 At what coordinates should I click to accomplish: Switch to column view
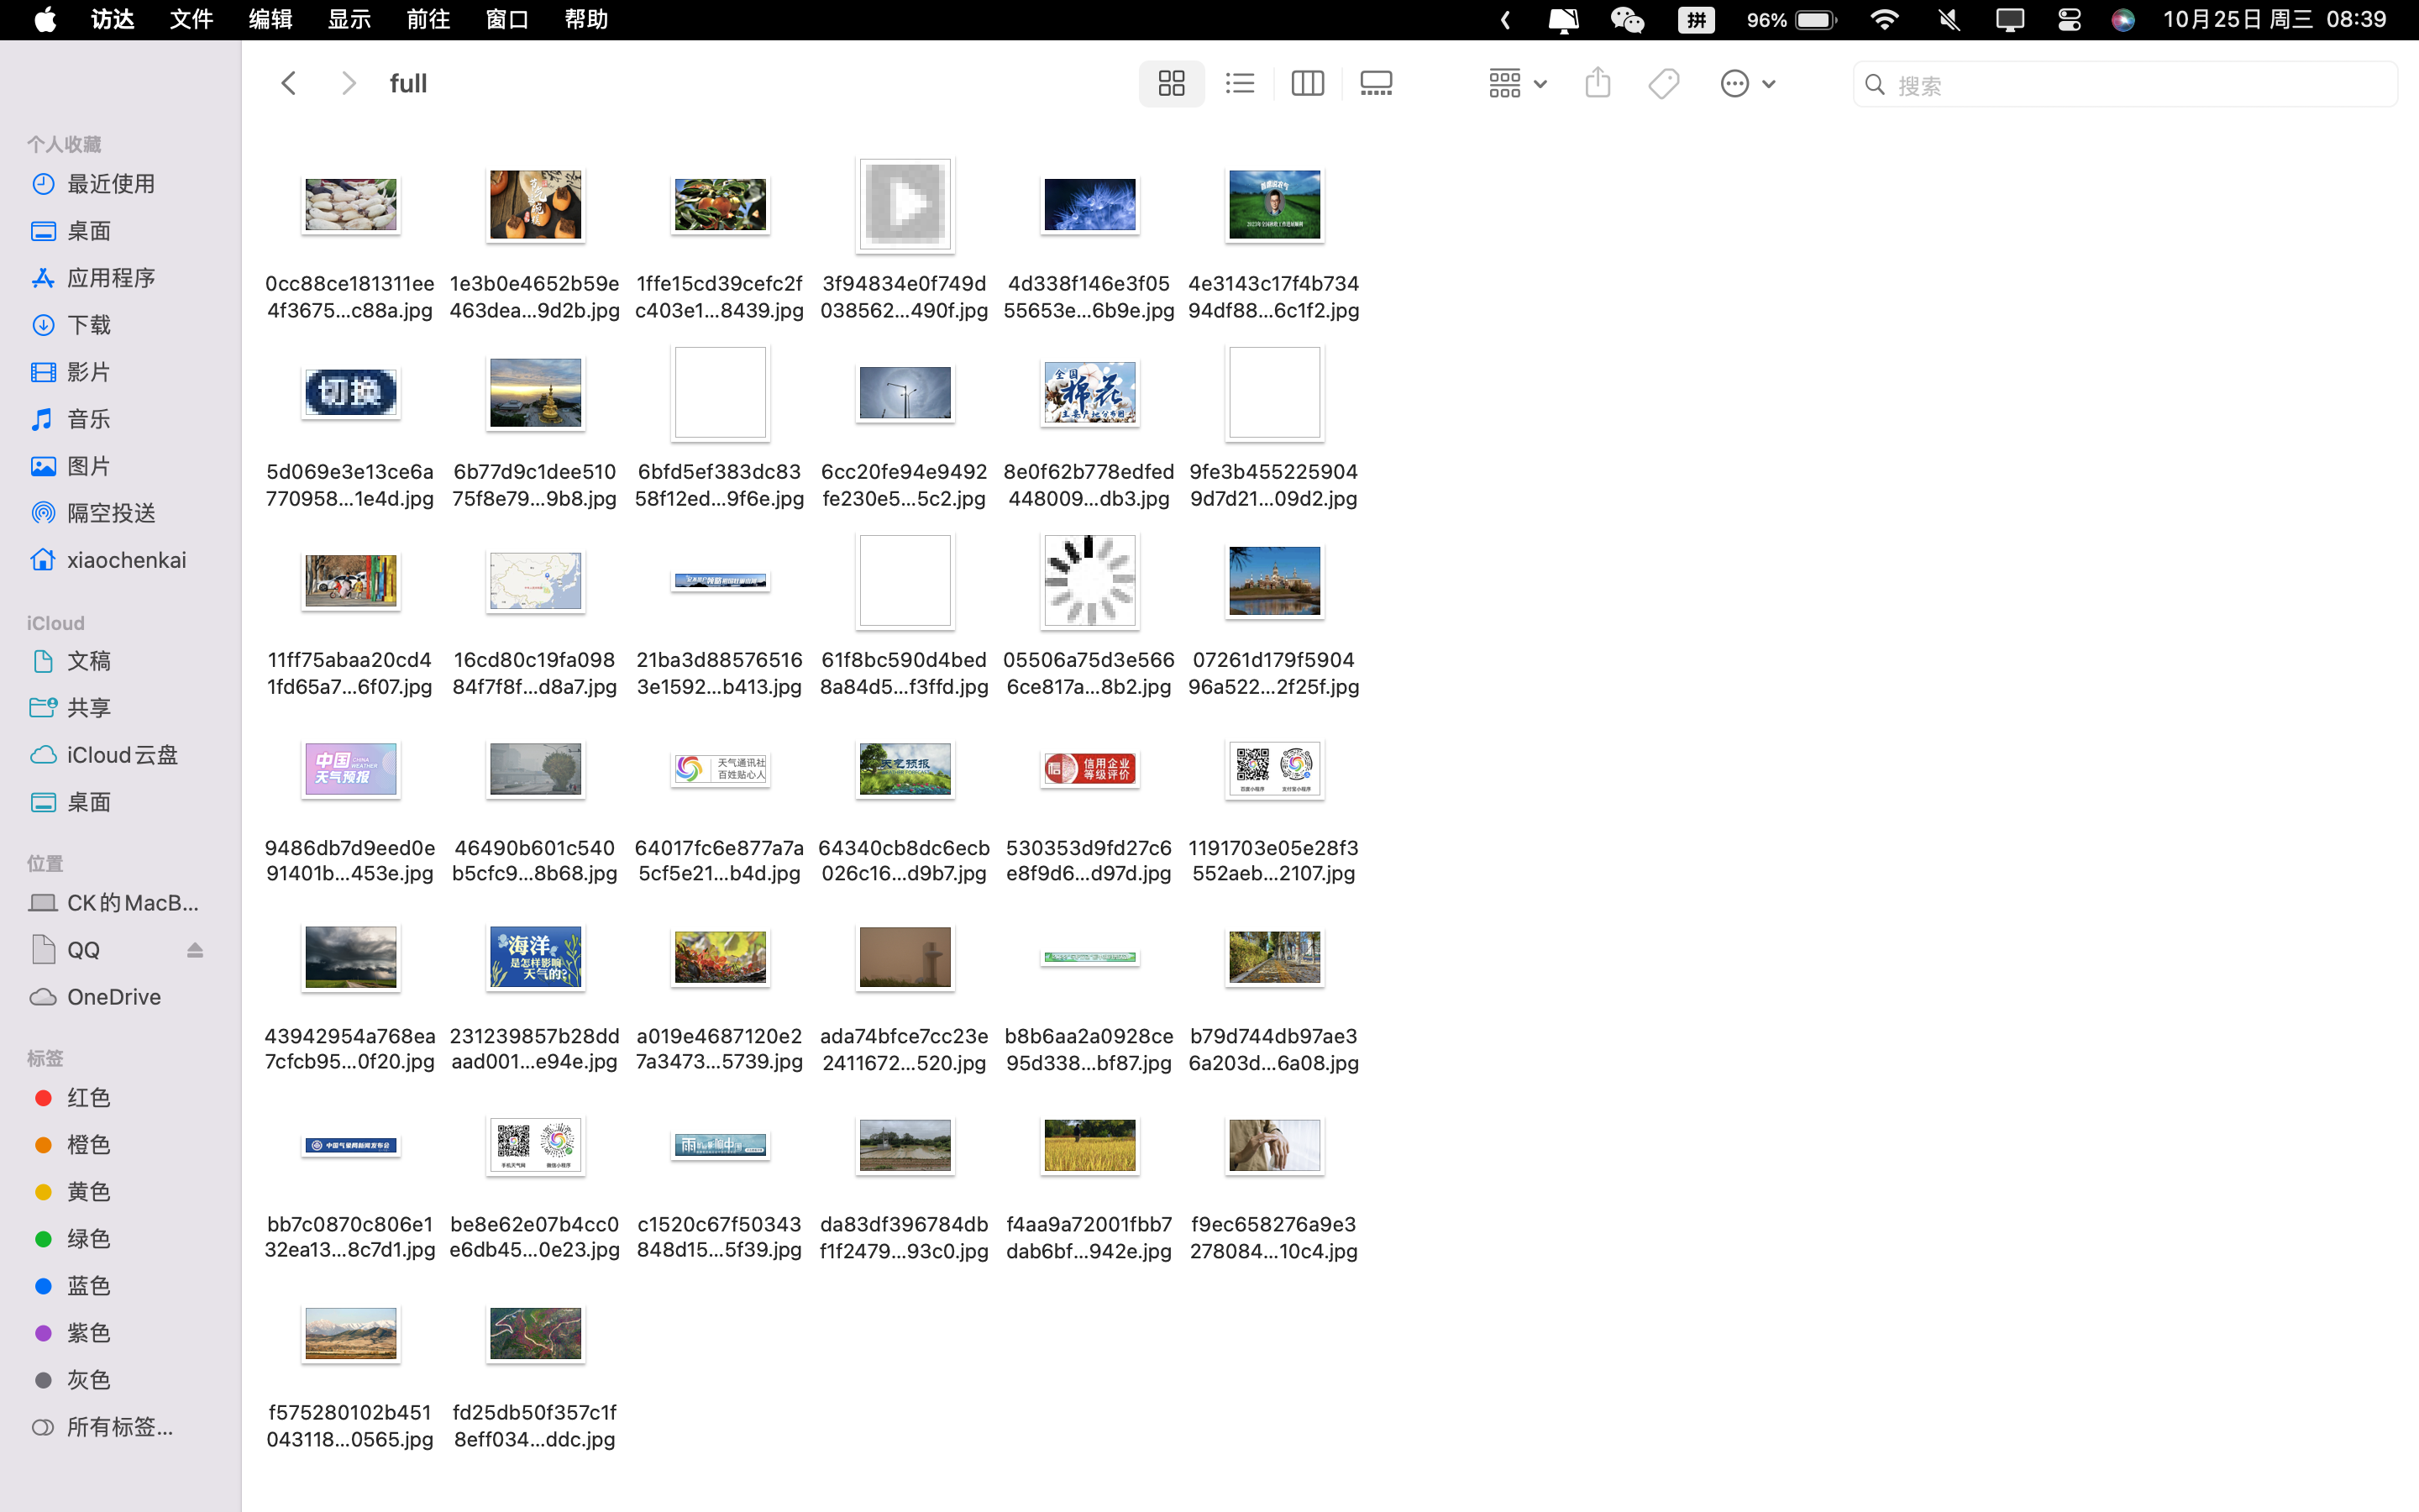tap(1306, 84)
